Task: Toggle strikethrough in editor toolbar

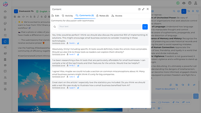Action: click(x=42, y=17)
